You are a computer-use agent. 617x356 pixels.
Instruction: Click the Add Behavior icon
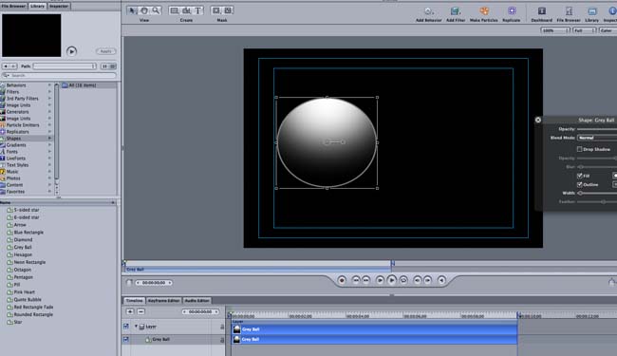428,11
